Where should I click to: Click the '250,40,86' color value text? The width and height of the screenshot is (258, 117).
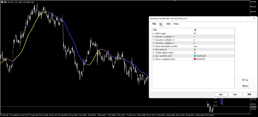point(200,59)
